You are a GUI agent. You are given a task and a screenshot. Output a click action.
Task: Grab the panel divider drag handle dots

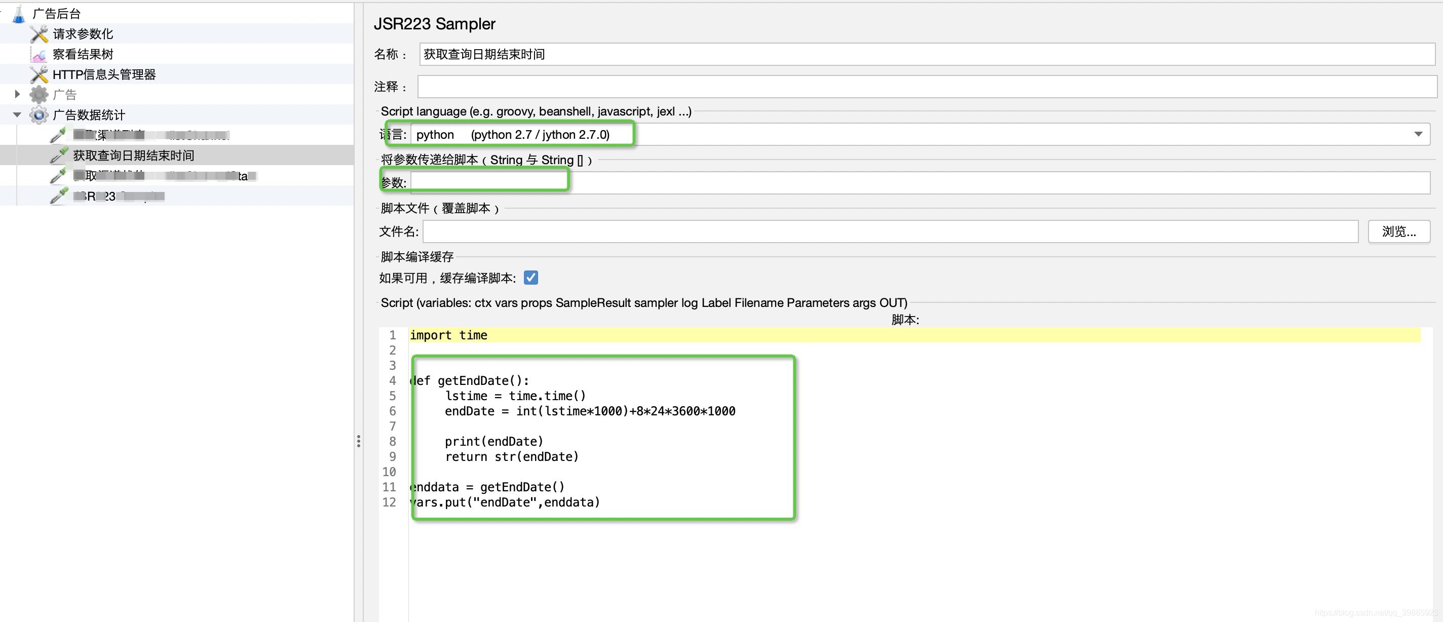(359, 441)
